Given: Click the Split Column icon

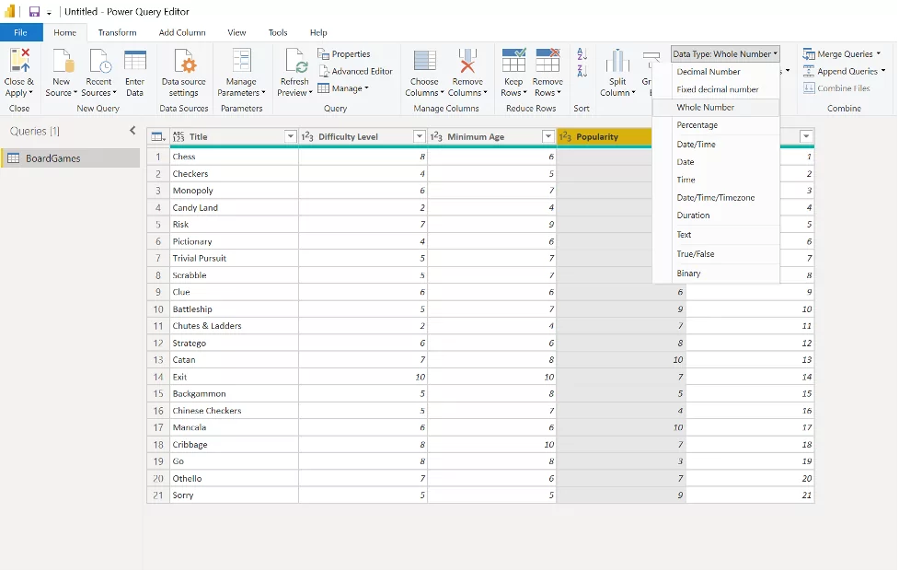Looking at the screenshot, I should tap(617, 61).
